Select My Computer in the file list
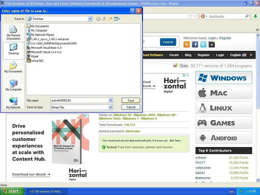This screenshot has height=195, width=260. [x=37, y=30]
